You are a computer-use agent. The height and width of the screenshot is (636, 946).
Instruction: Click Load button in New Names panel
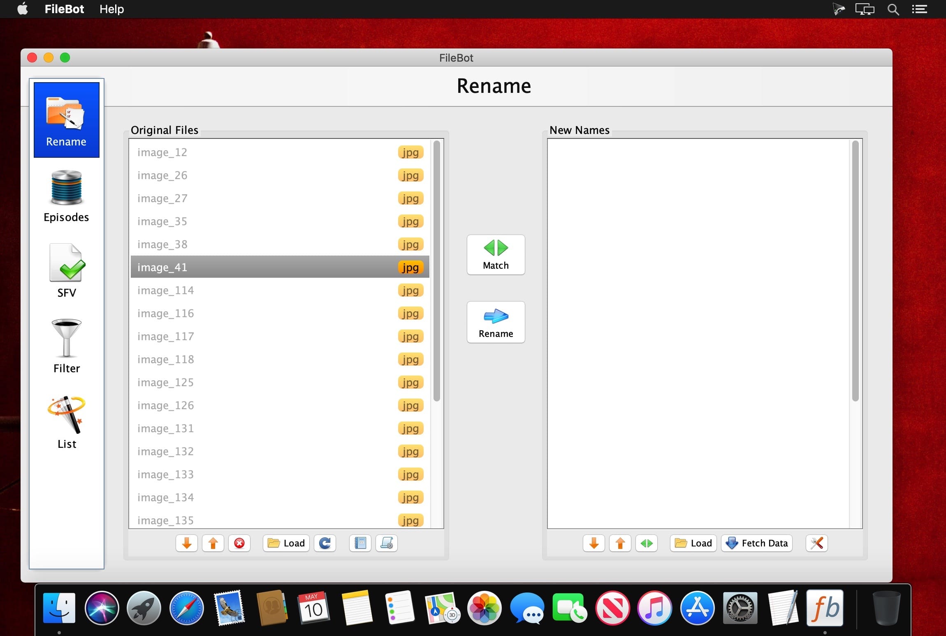click(694, 543)
